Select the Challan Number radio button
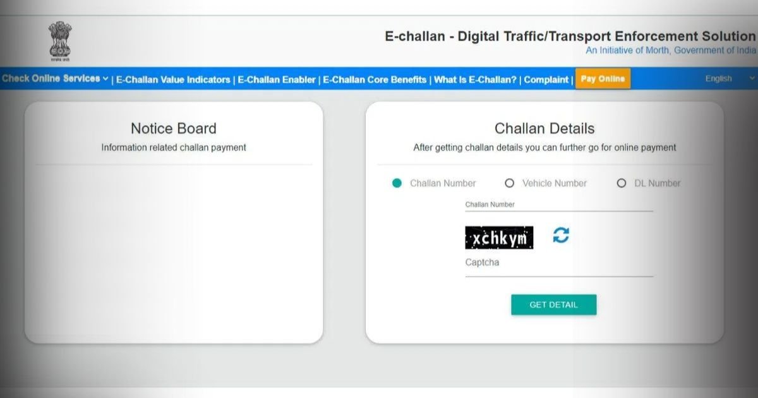Viewport: 758px width, 398px height. point(397,183)
